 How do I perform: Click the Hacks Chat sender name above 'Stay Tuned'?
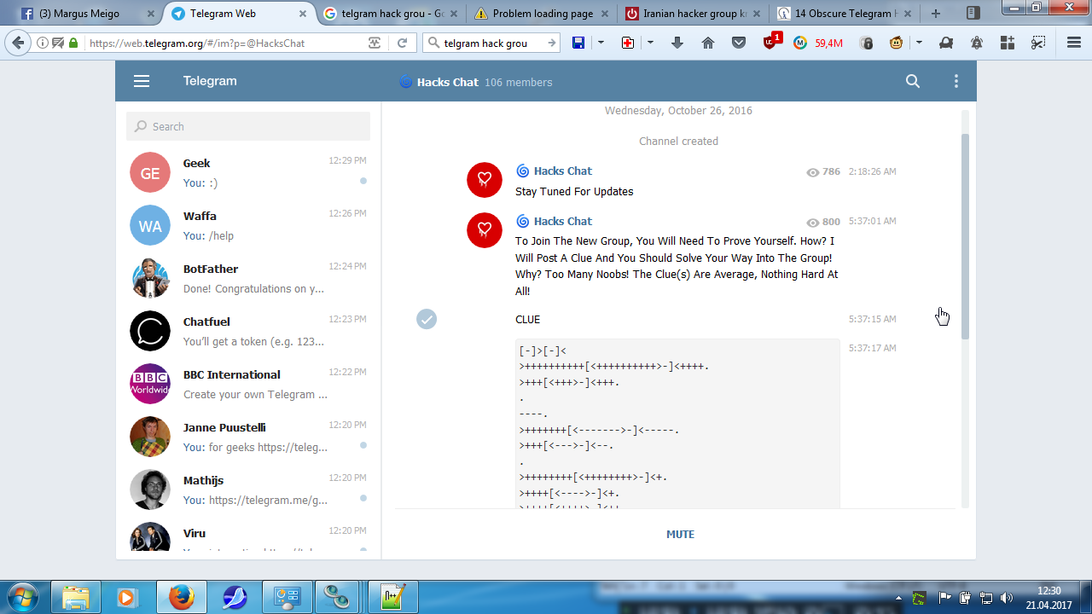tap(563, 171)
